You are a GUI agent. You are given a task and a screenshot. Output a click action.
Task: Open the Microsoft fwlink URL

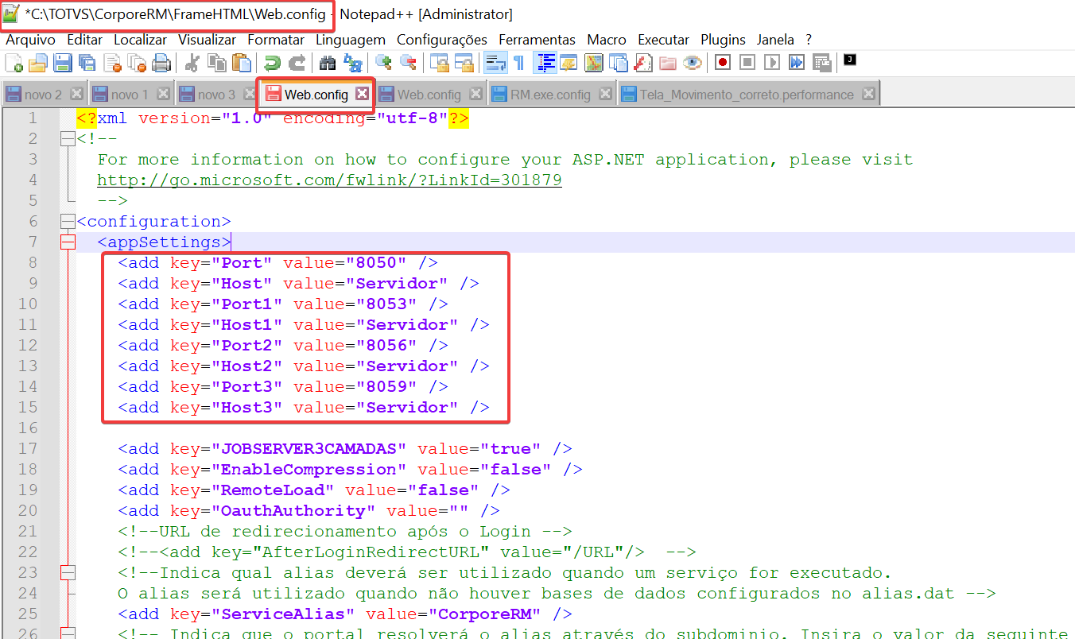tap(329, 180)
